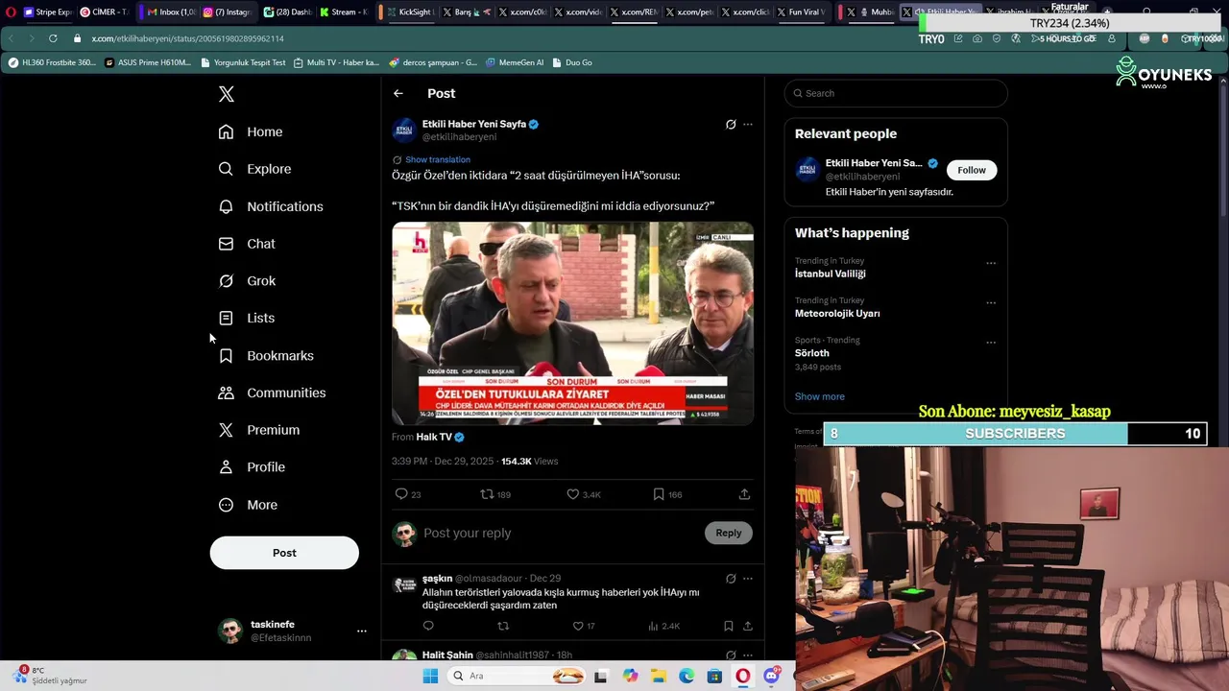Open Microsoft Edge from taskbar

click(687, 677)
